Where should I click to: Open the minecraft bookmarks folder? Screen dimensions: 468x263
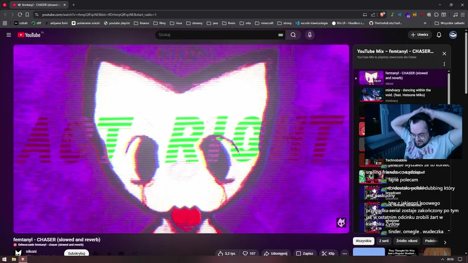[x=264, y=23]
